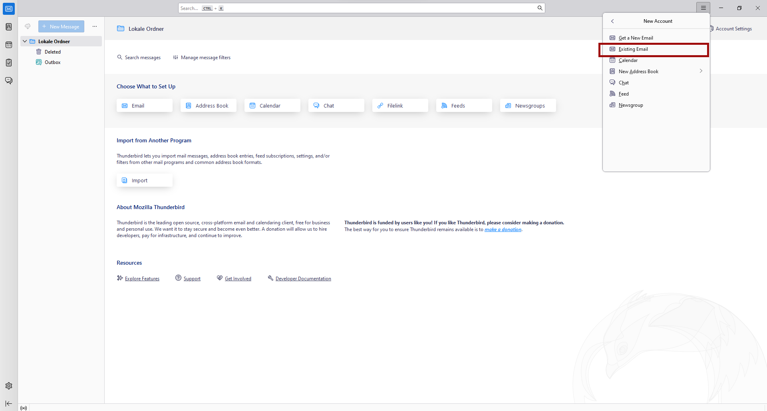
Task: Click the Lokale Ordner header title
Action: (x=146, y=29)
